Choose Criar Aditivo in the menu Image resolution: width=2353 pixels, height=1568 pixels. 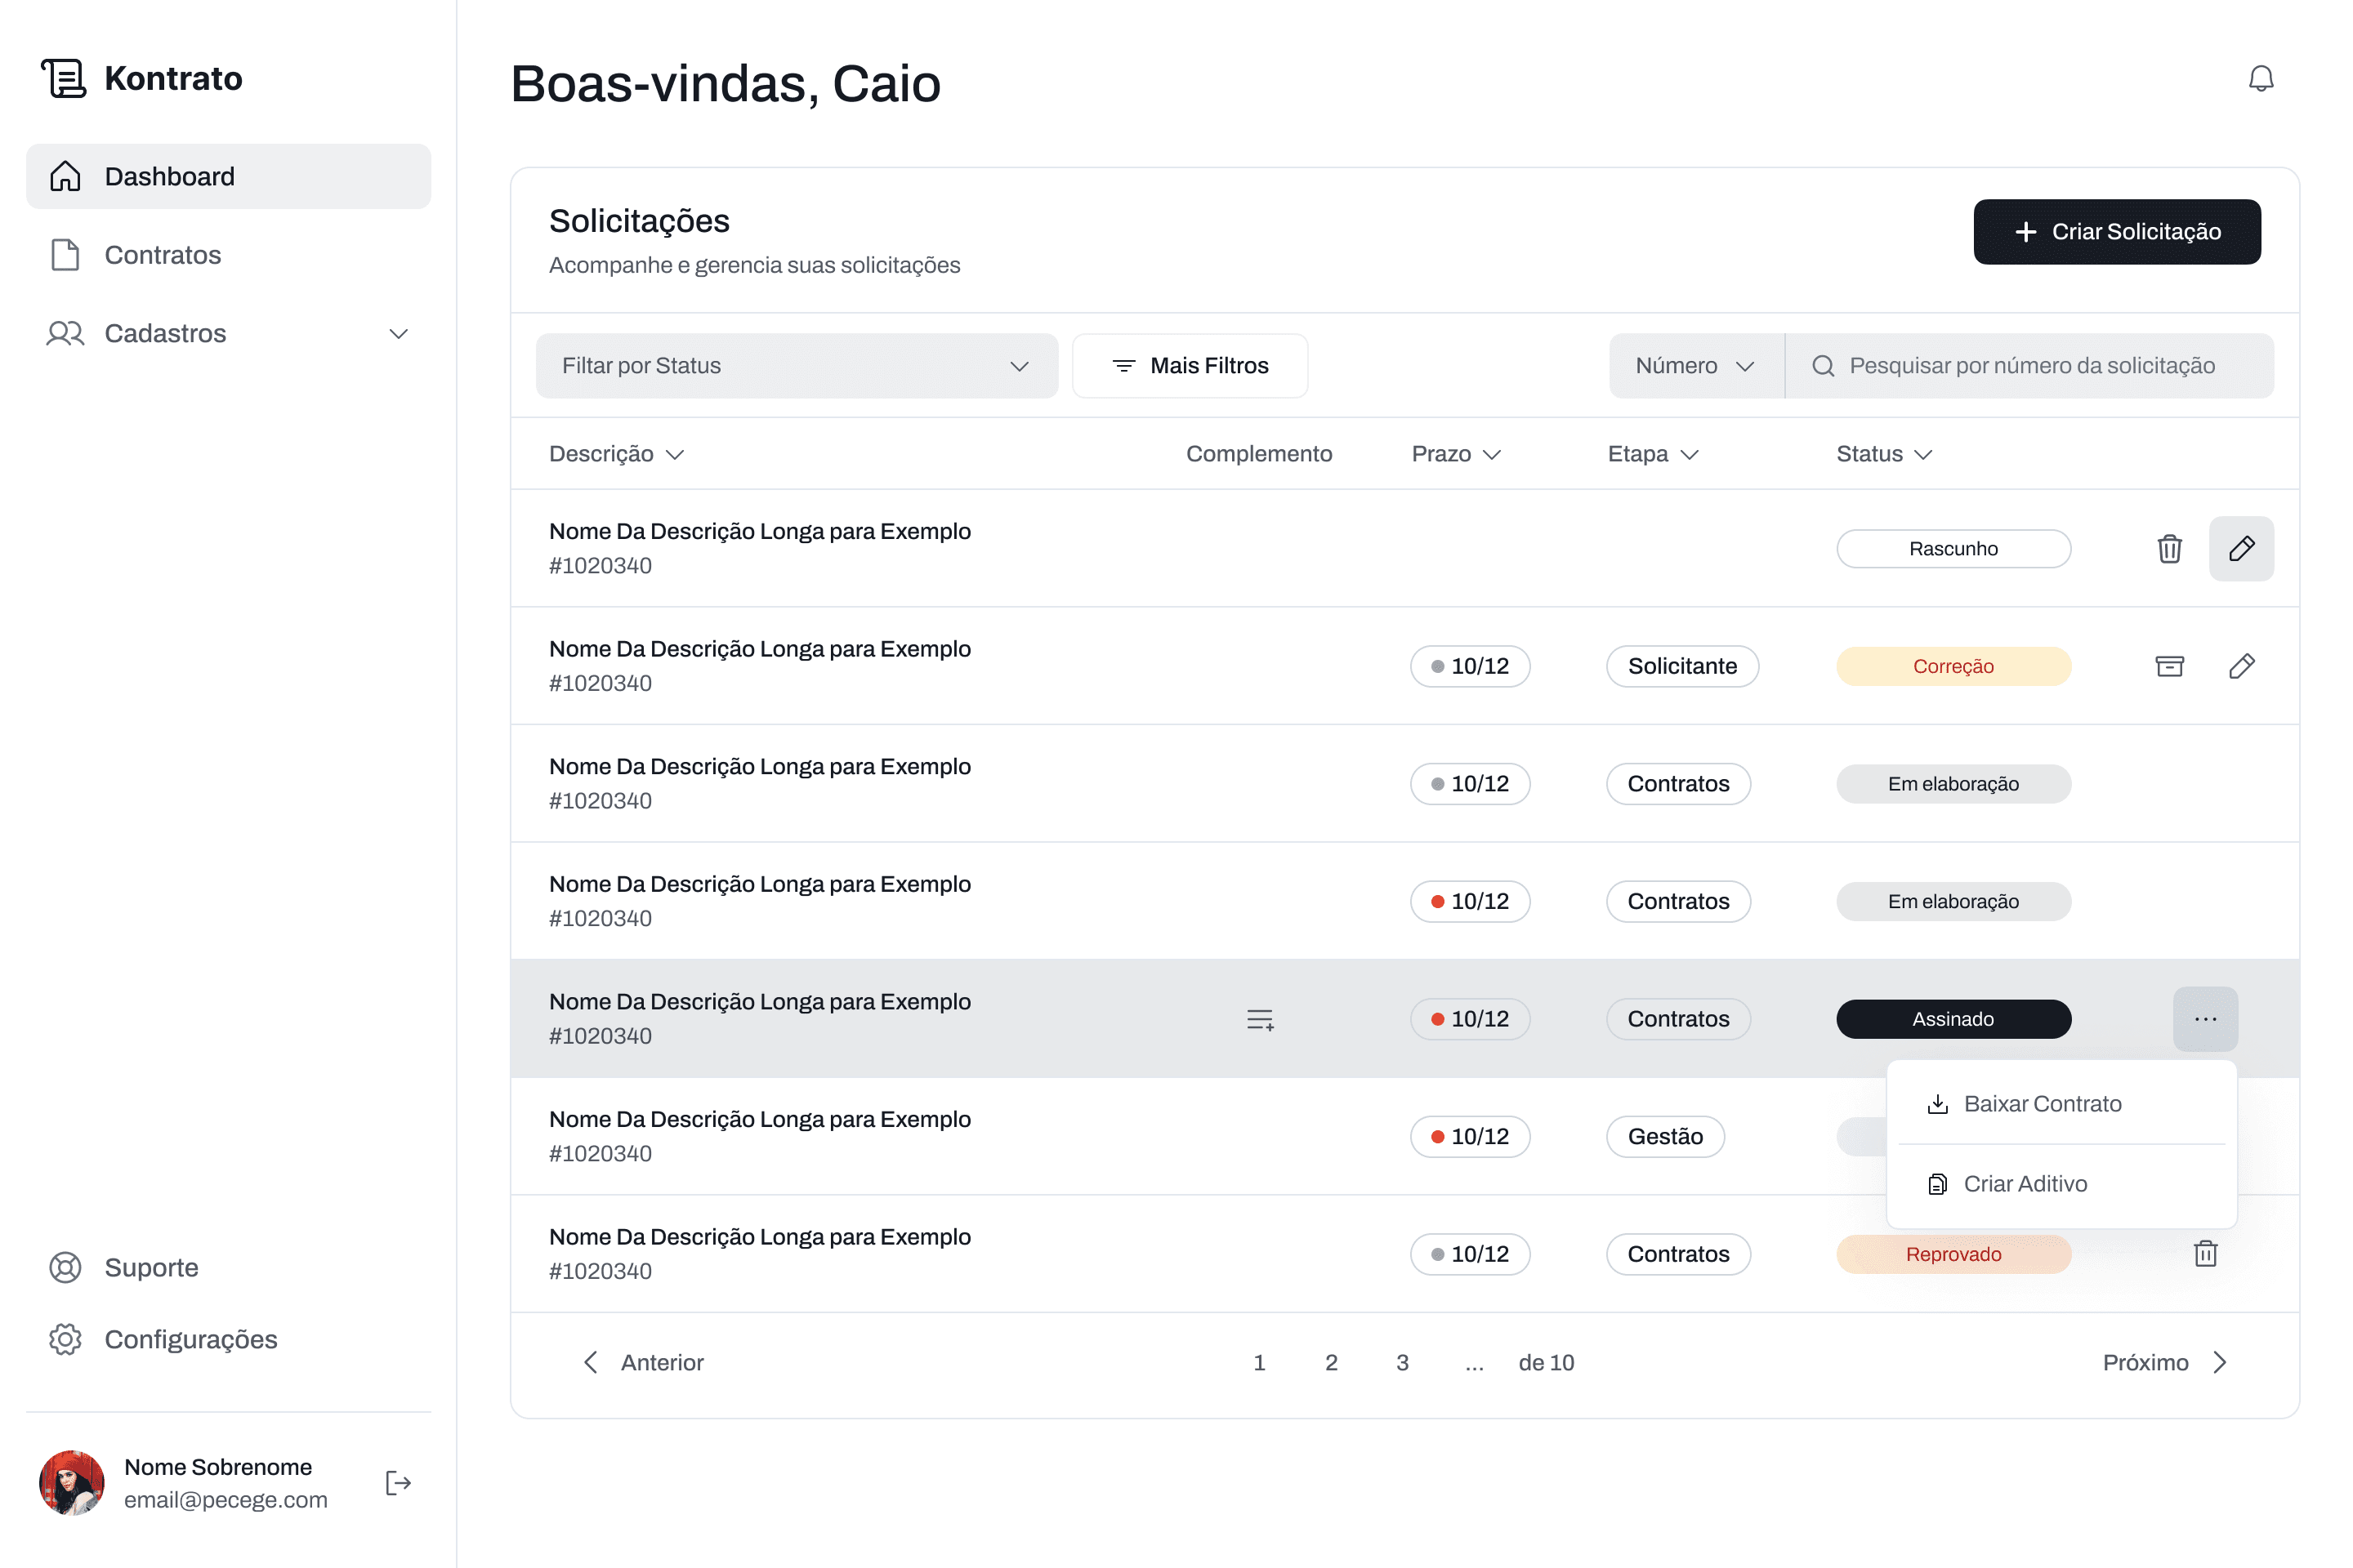2024,1184
